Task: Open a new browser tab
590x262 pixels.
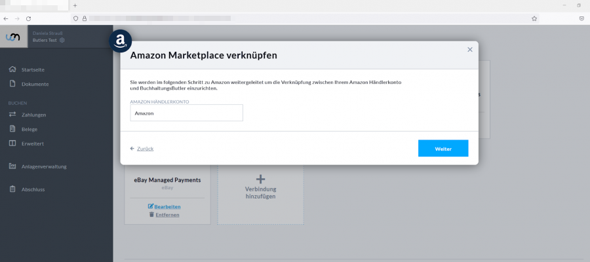Action: (x=75, y=5)
